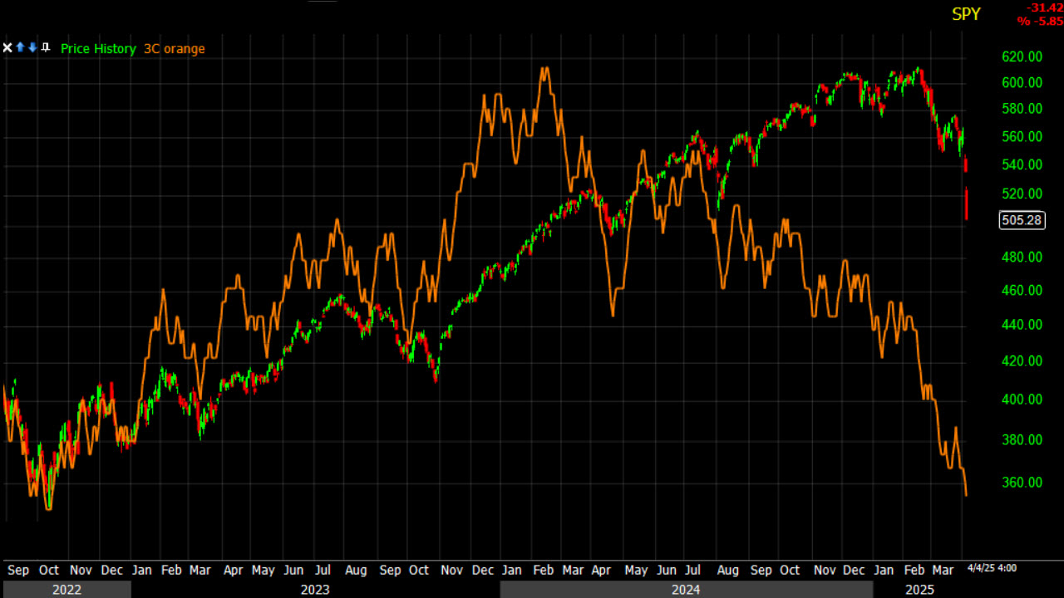
Task: Click the 560.00 price axis label
Action: [1022, 137]
